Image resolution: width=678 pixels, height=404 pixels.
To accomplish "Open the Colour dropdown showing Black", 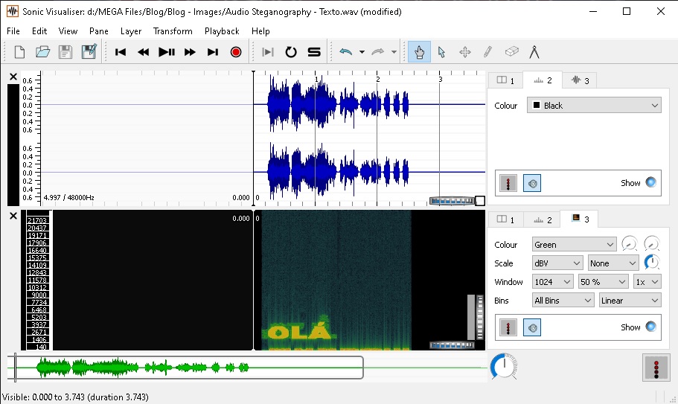I will point(594,106).
